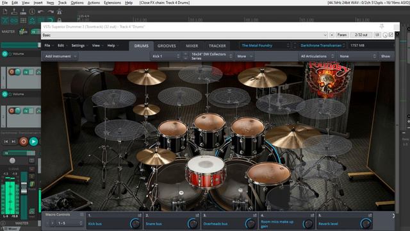Open the None dropdown beside articulations

point(357,56)
